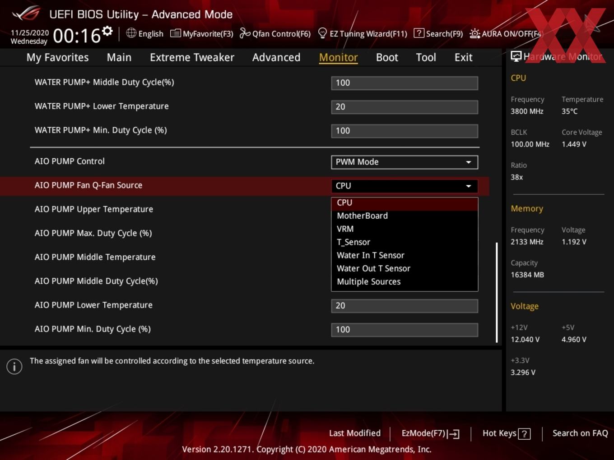Click the ROG logo icon
This screenshot has height=460, width=614.
tap(26, 14)
